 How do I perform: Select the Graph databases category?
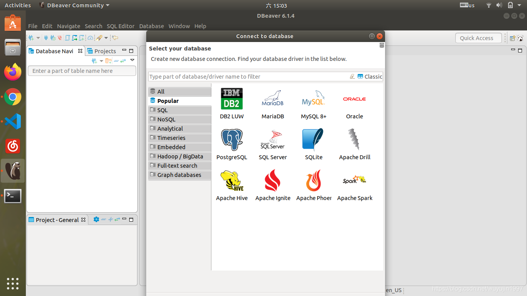tap(180, 175)
